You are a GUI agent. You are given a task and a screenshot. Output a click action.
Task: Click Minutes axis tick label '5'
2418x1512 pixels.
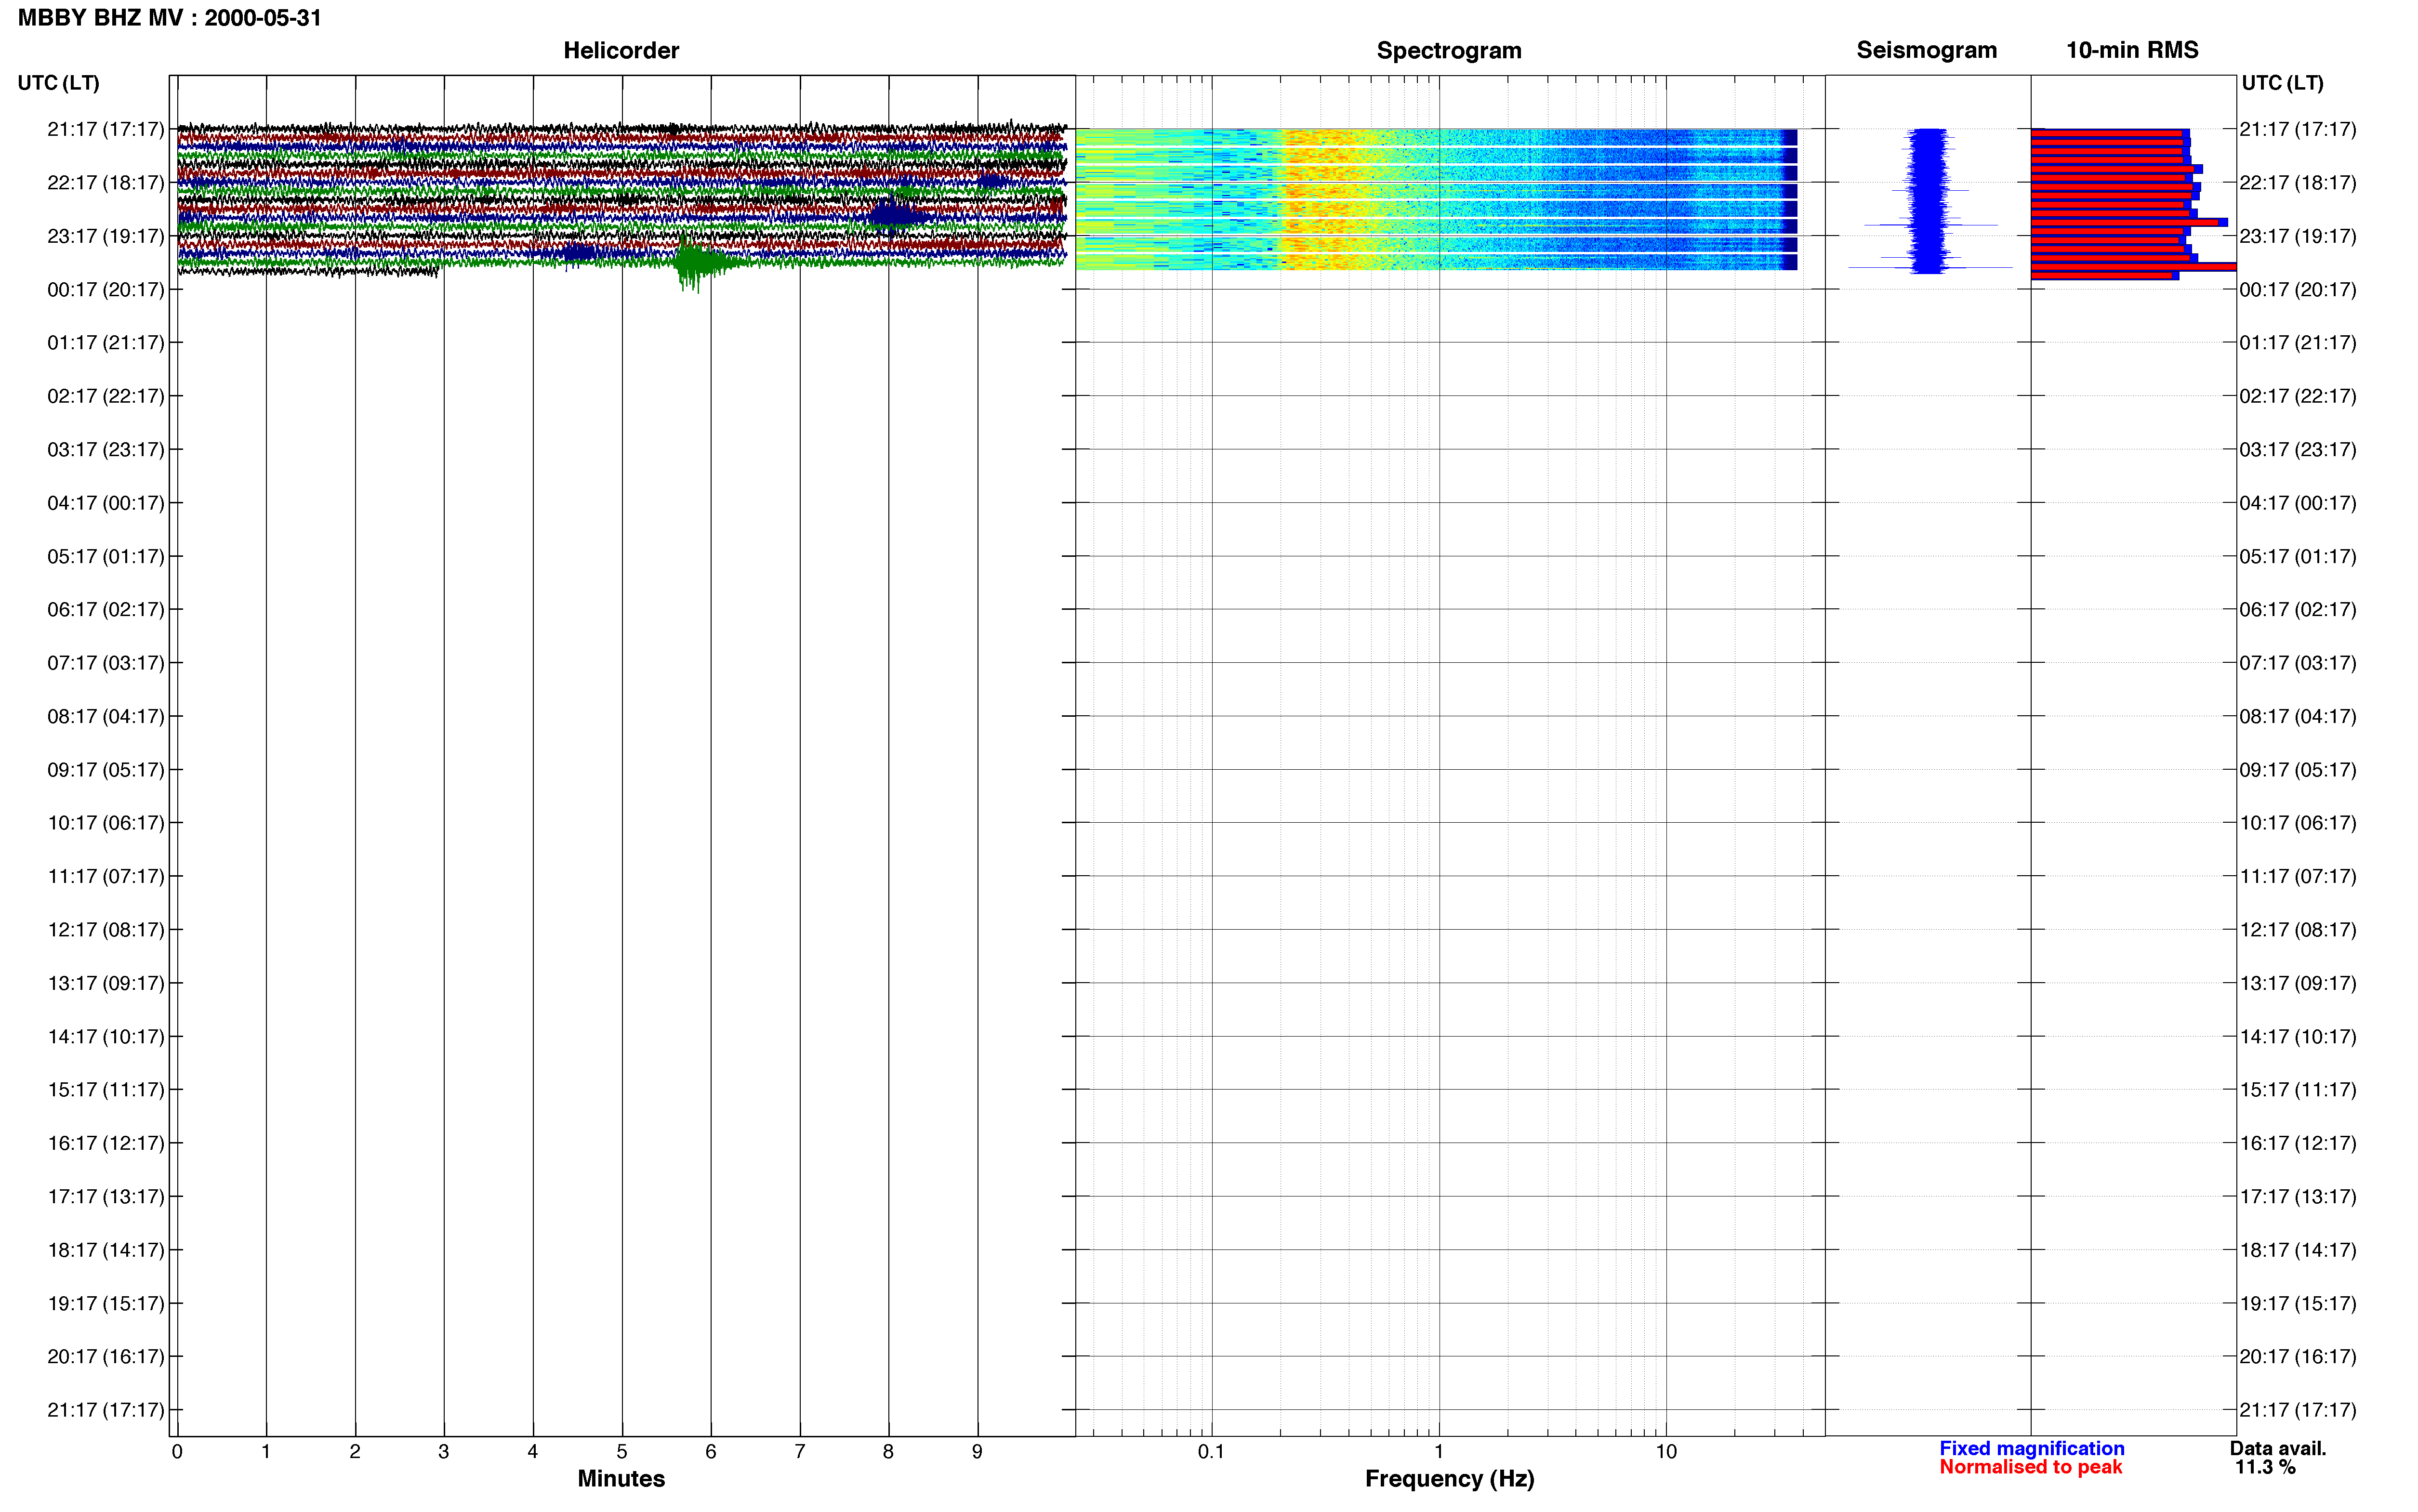point(622,1451)
